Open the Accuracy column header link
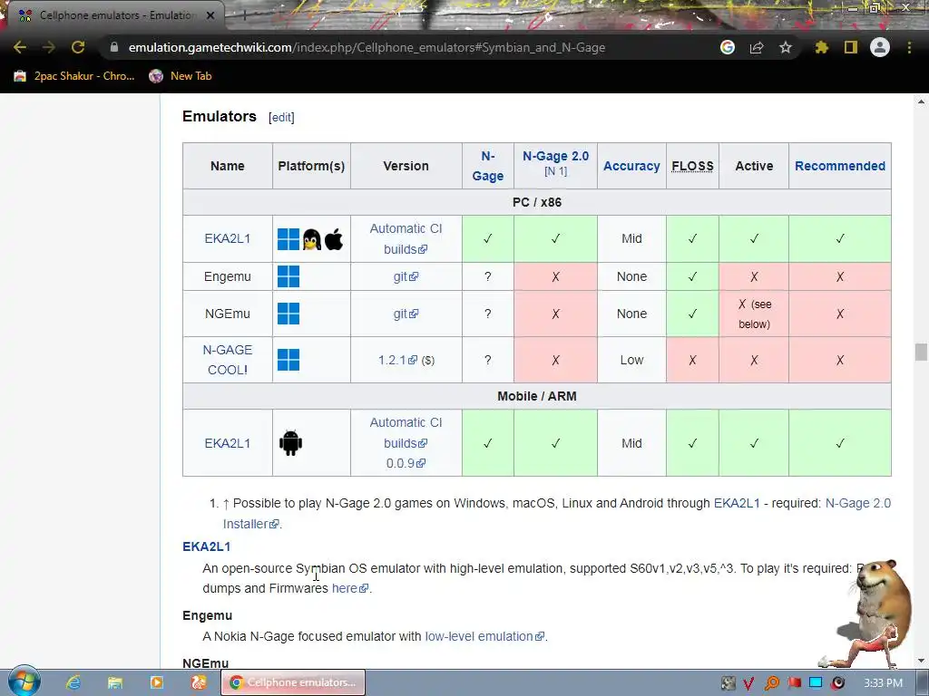 pos(631,166)
